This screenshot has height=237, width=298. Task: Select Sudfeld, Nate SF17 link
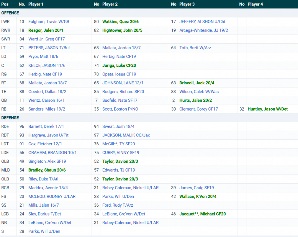coord(120,100)
